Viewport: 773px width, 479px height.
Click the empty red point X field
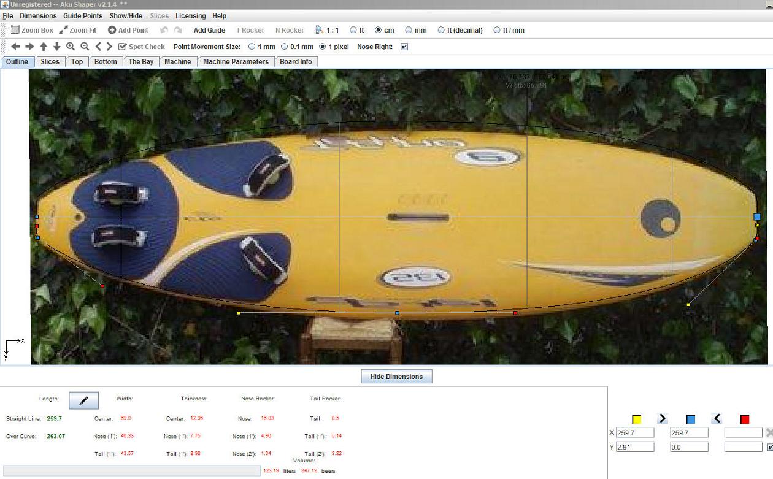coord(743,432)
